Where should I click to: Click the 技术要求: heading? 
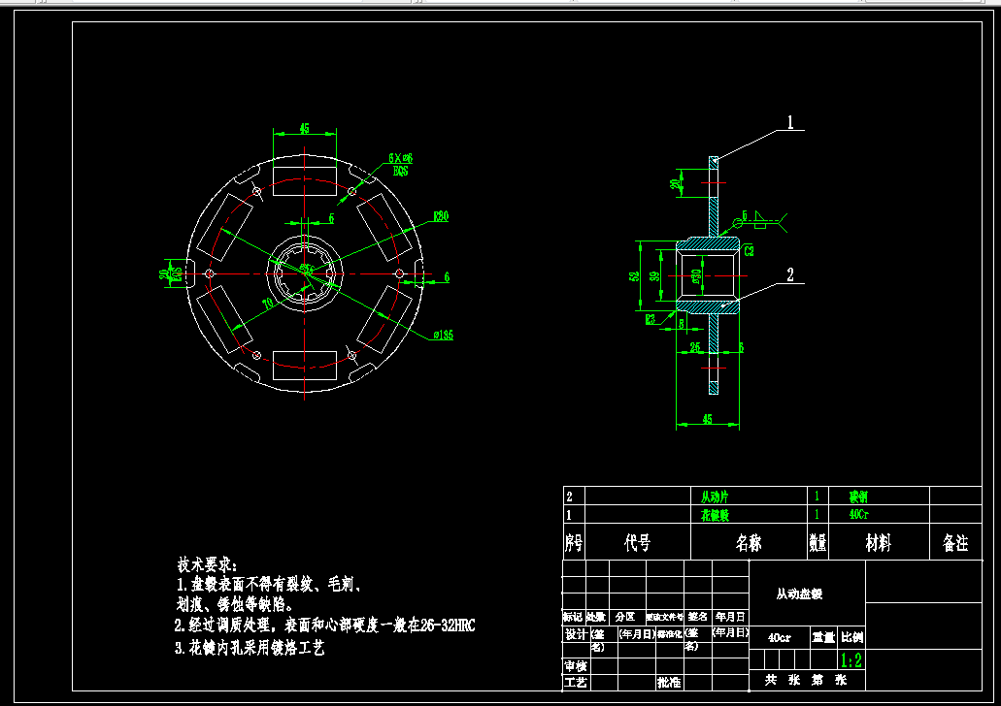(208, 564)
